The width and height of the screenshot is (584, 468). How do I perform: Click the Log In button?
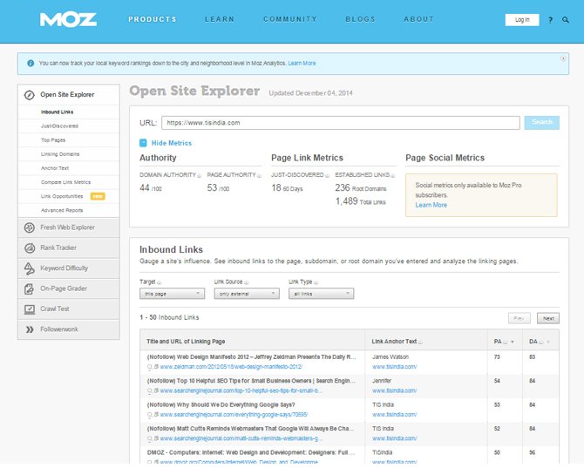click(522, 20)
